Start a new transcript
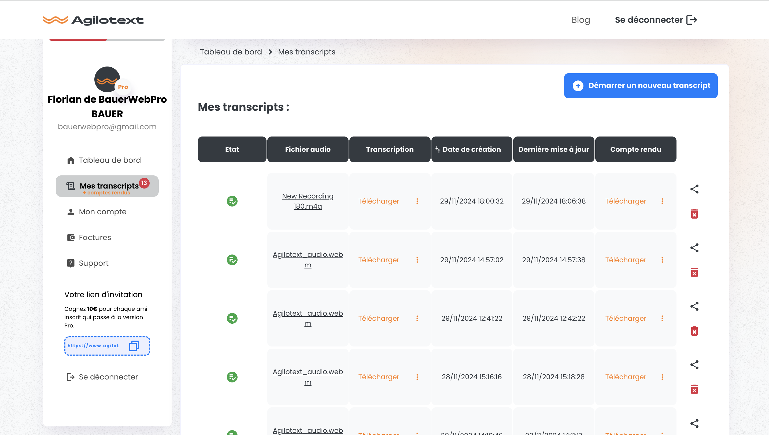769x435 pixels. 641,86
